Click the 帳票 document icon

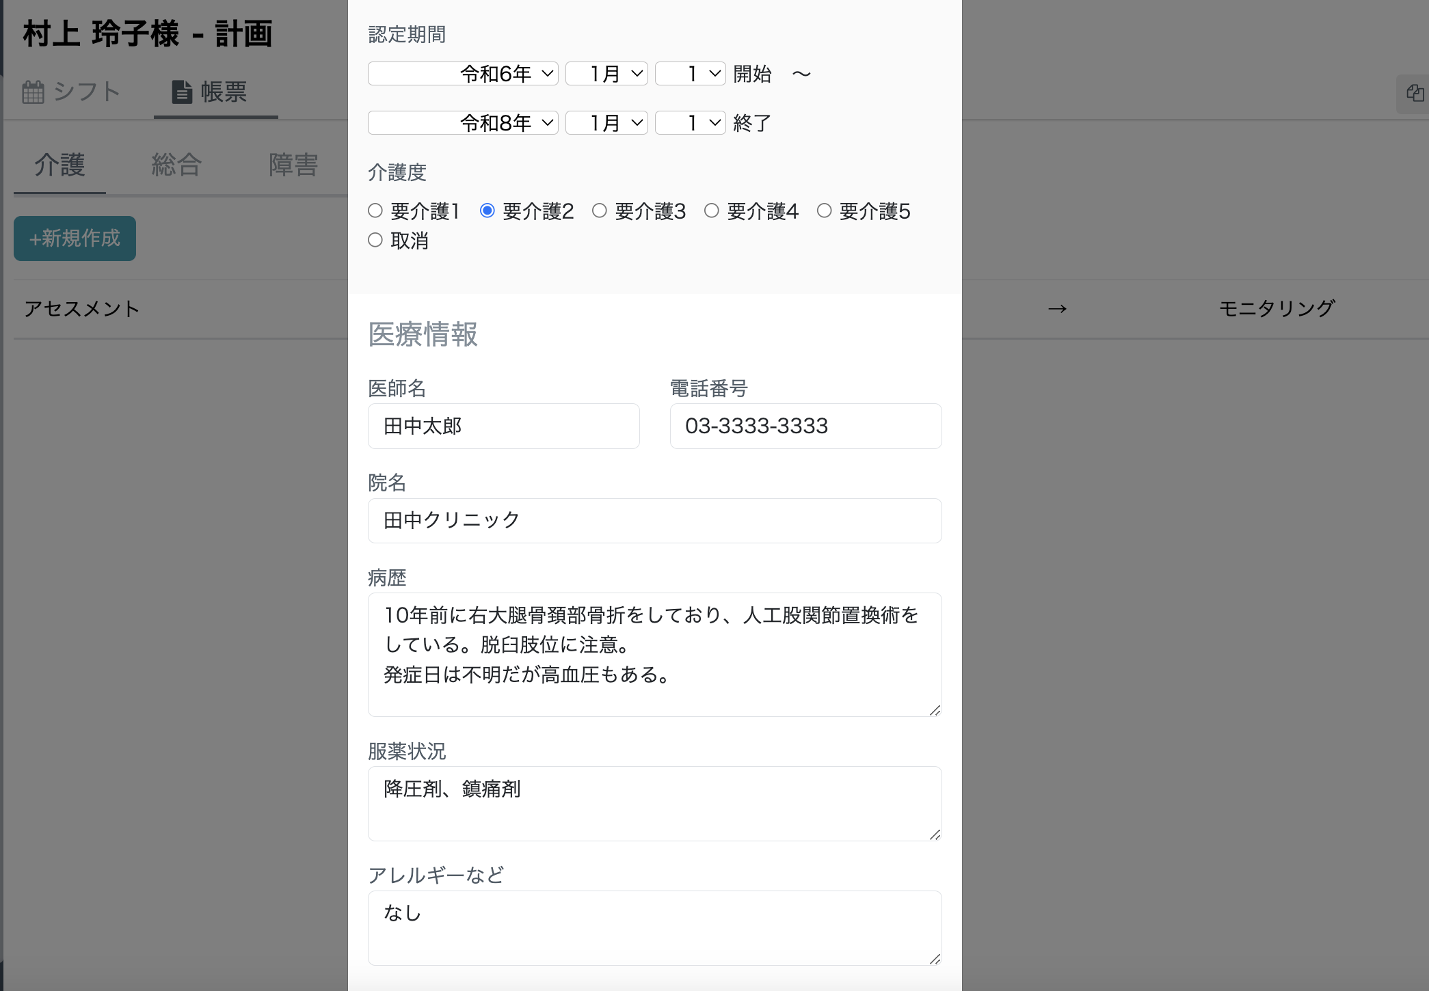182,92
